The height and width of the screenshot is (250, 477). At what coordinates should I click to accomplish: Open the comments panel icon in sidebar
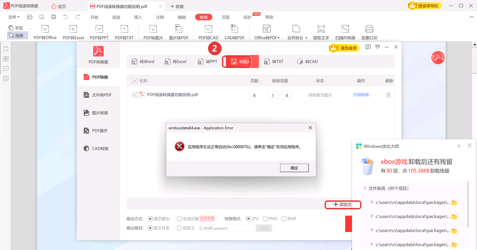6,68
